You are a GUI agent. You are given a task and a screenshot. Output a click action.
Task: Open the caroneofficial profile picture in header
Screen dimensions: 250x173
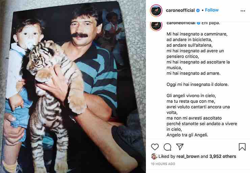click(156, 10)
